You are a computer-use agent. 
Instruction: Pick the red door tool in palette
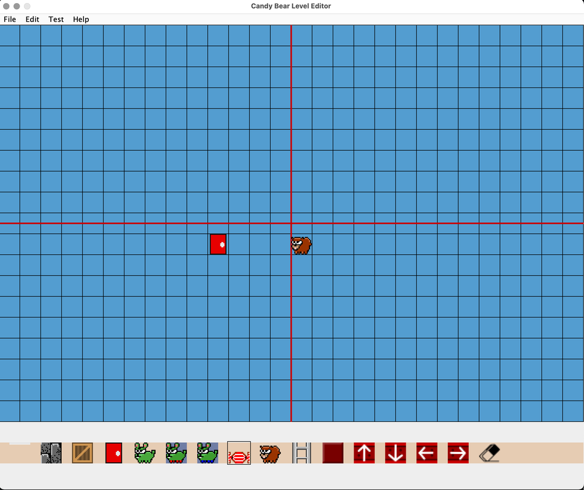click(113, 453)
